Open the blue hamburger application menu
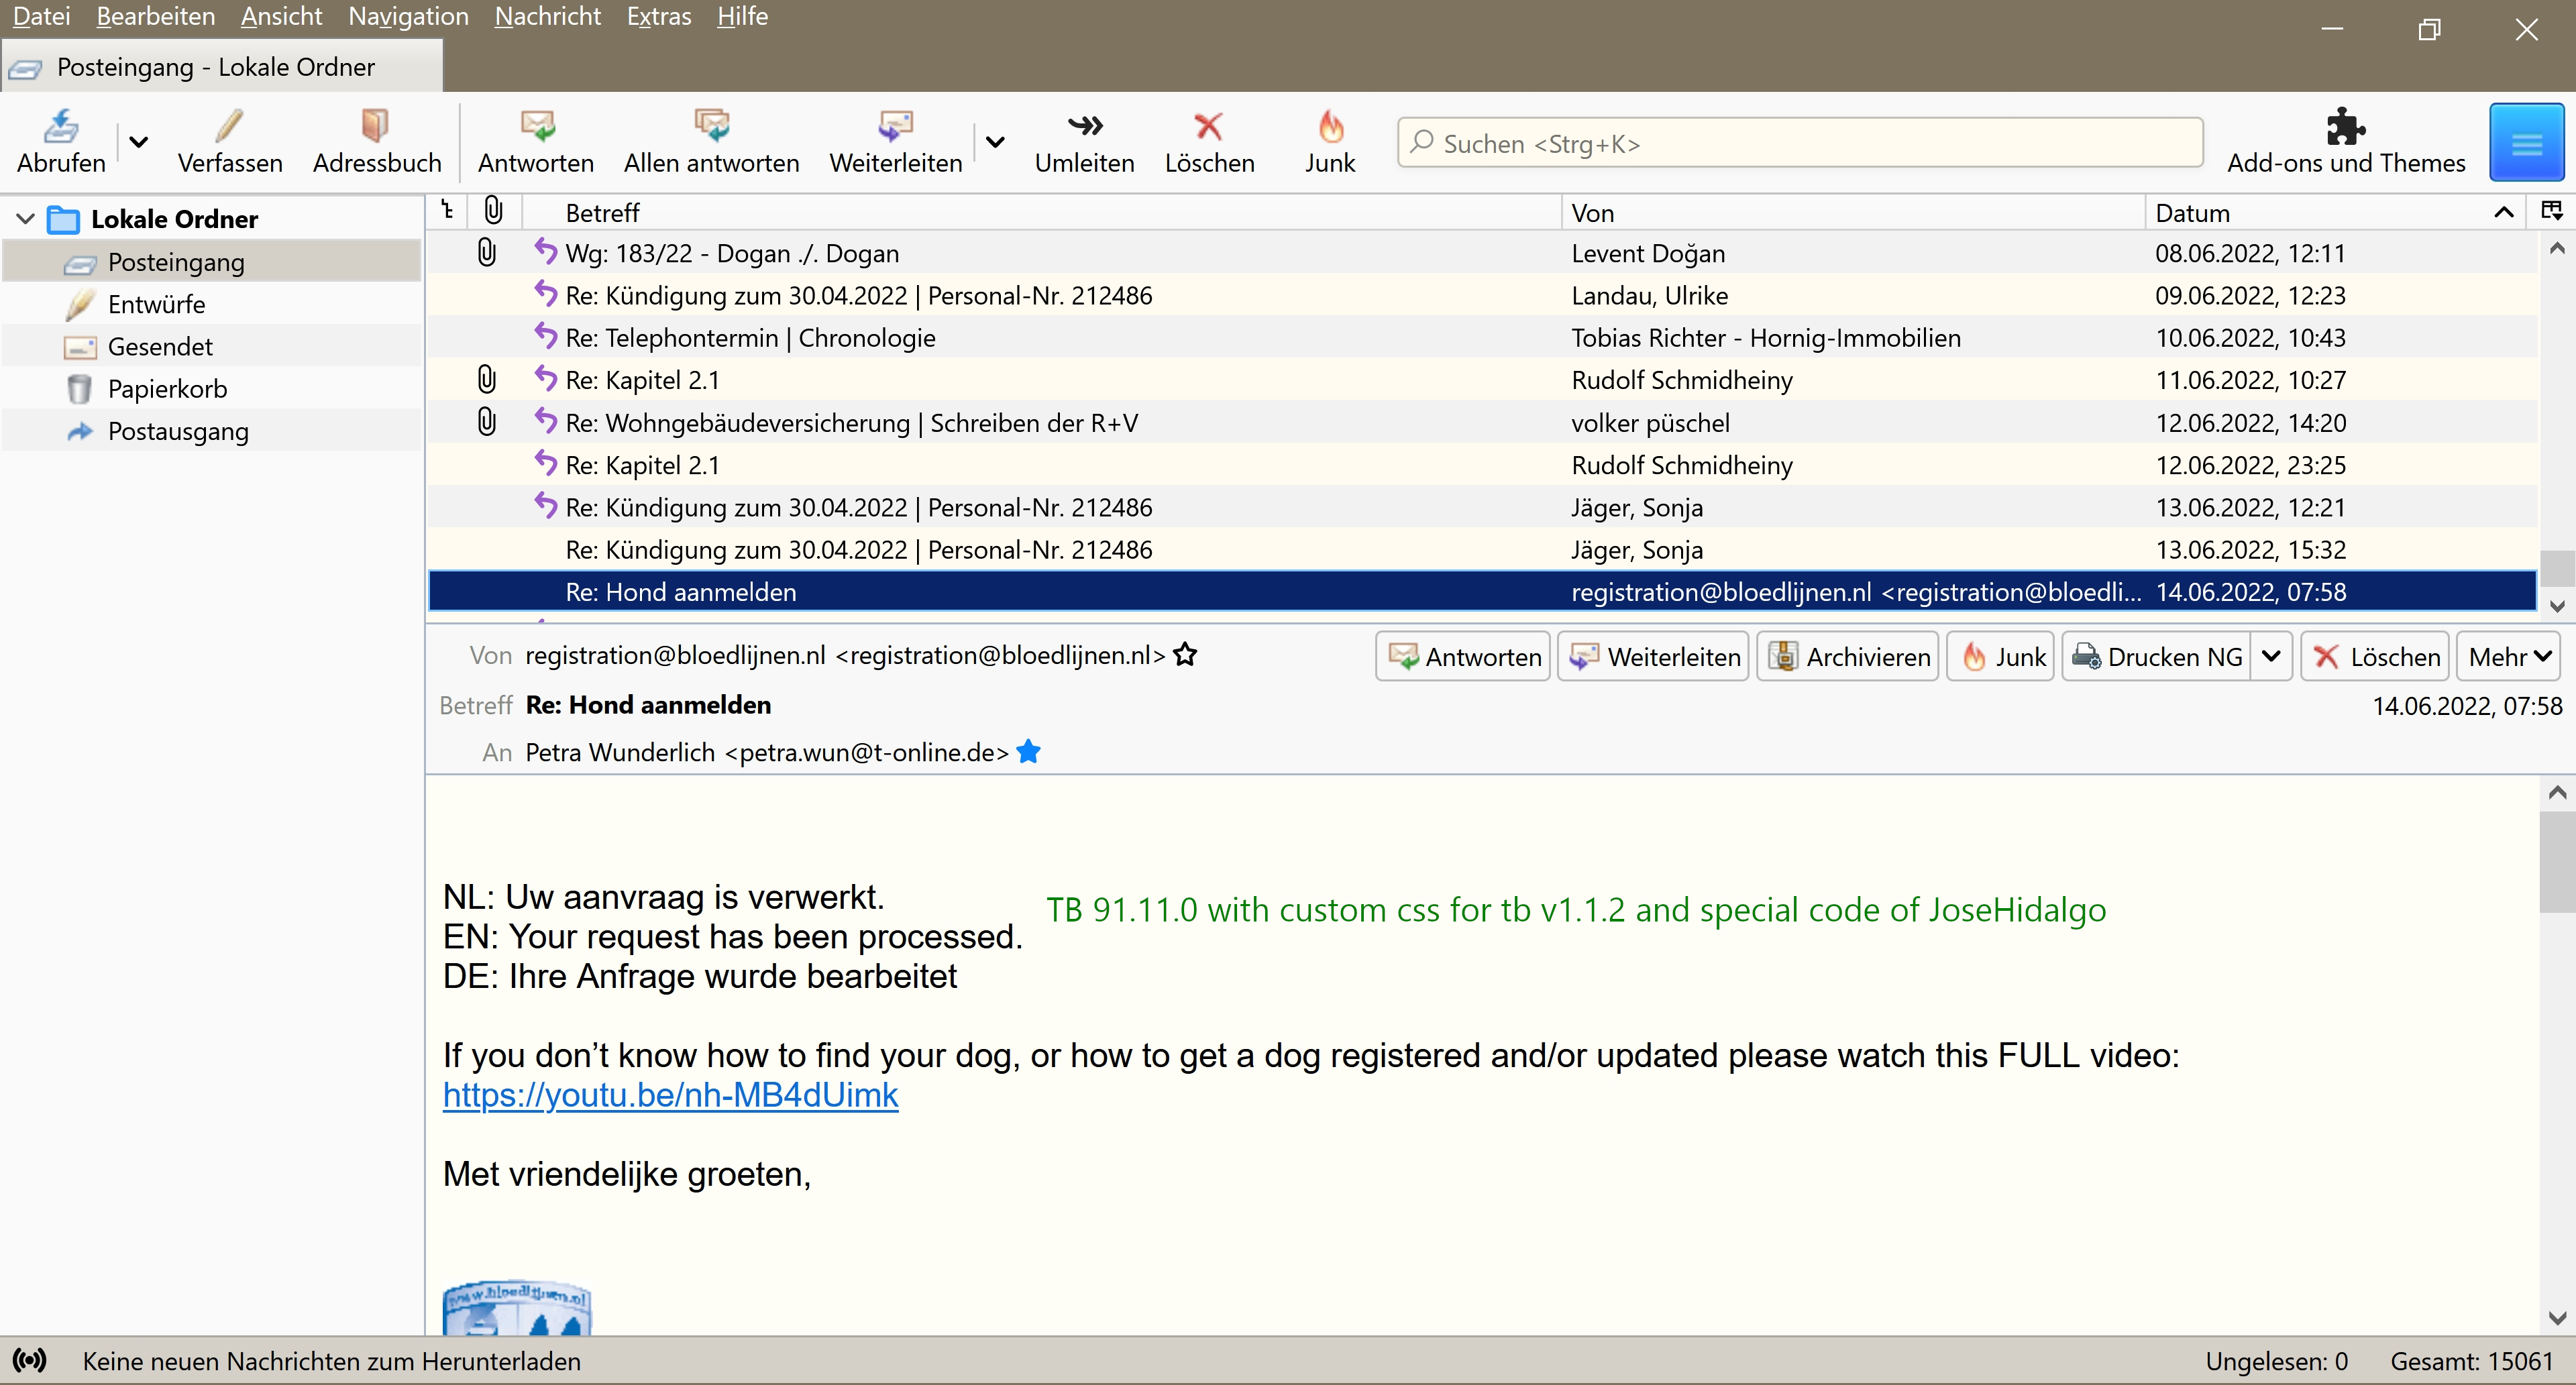2576x1385 pixels. point(2526,143)
